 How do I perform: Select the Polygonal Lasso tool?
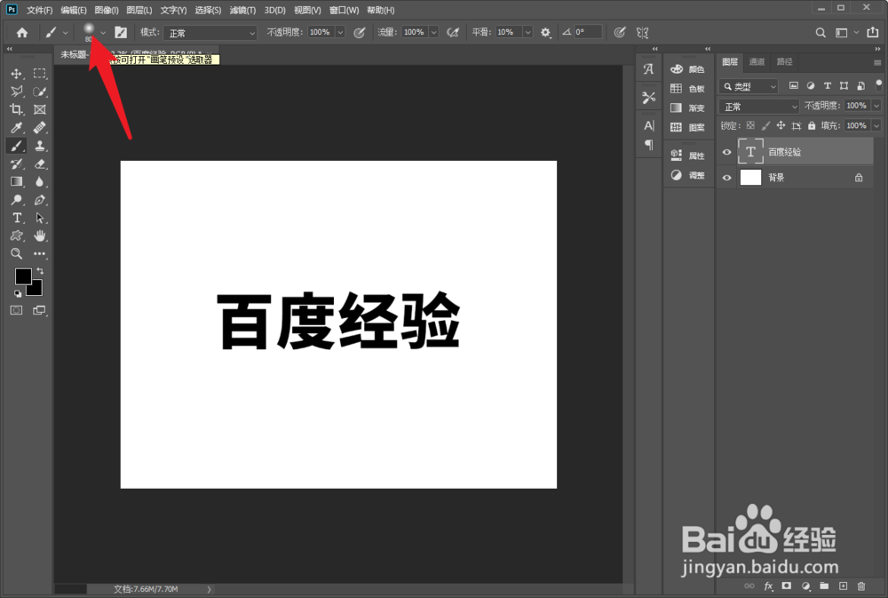pos(16,92)
